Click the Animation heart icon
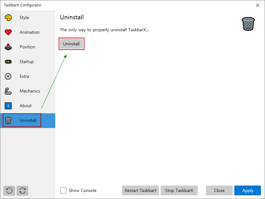265x199 pixels. 8,32
